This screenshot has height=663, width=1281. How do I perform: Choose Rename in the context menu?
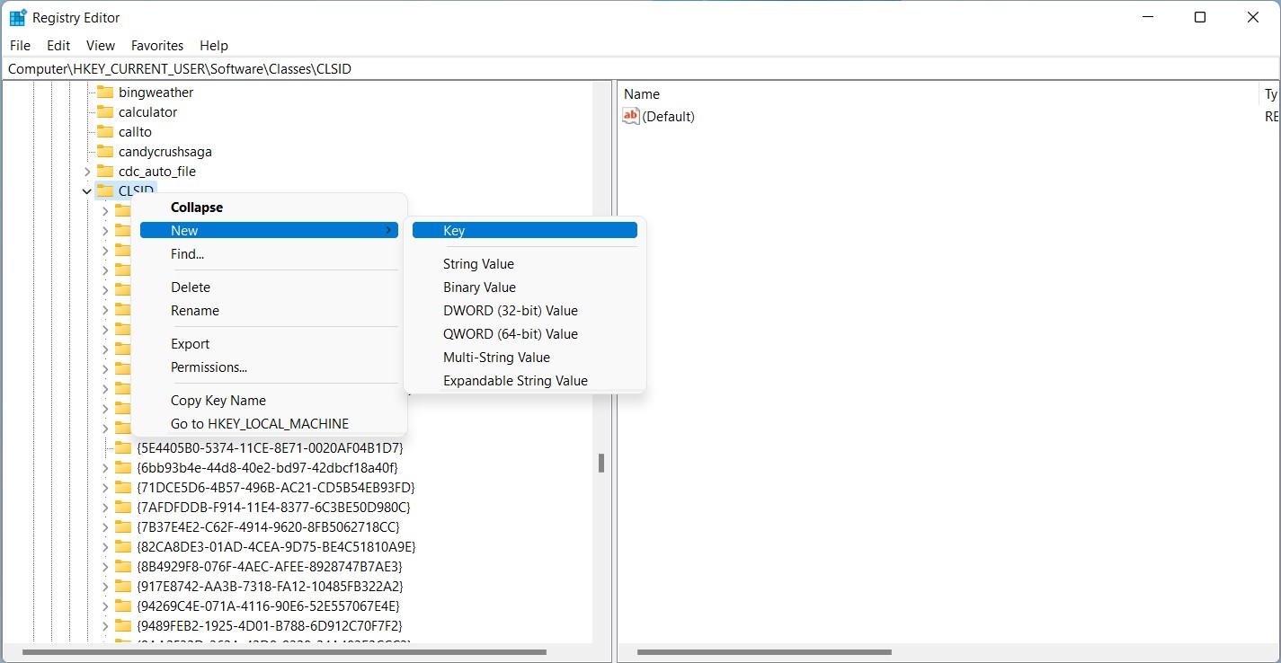pos(269,311)
